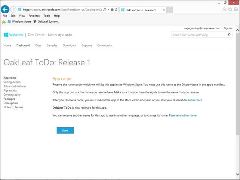Screen dimensions: 240x180
Task: Open the Tools menu
Action: (47, 16)
